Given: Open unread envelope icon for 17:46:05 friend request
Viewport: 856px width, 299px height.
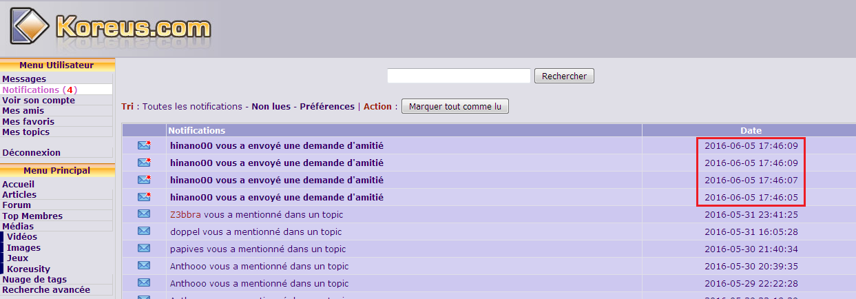Looking at the screenshot, I should (144, 197).
